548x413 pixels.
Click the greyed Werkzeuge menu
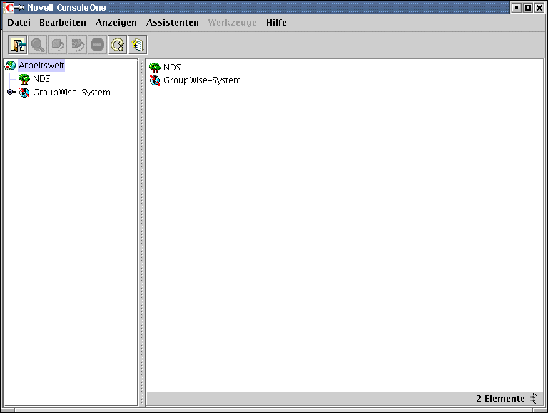point(233,23)
